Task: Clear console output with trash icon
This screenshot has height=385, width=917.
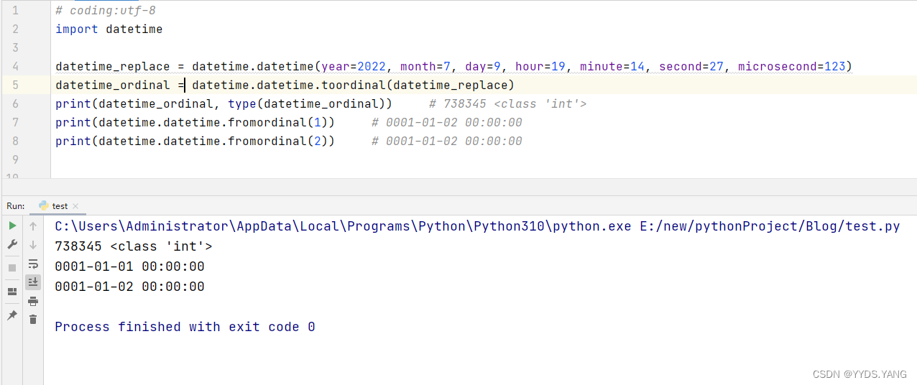Action: coord(33,319)
